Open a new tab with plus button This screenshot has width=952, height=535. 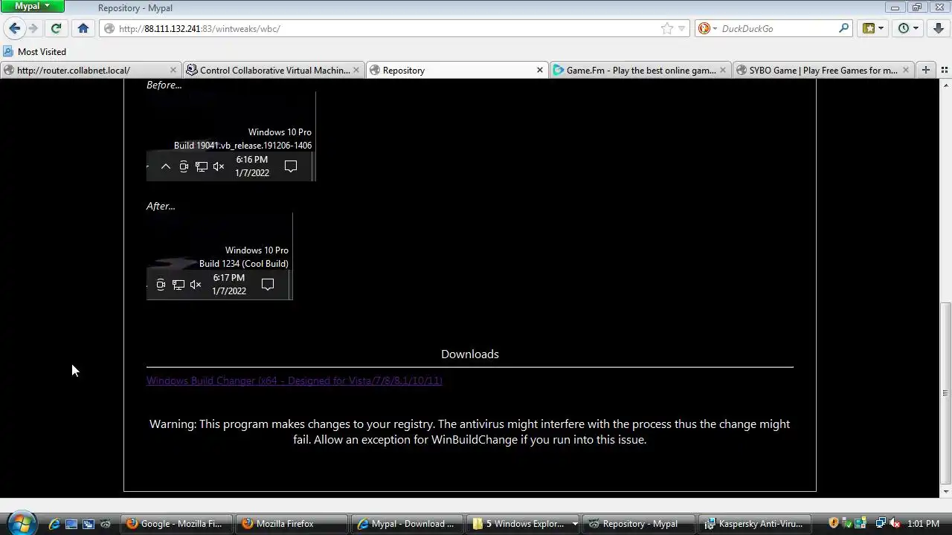926,70
